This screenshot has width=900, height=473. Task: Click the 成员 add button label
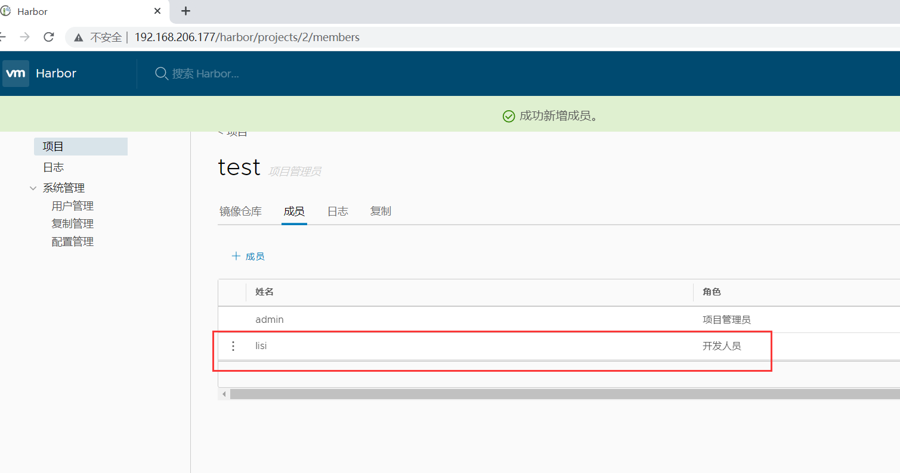click(255, 257)
